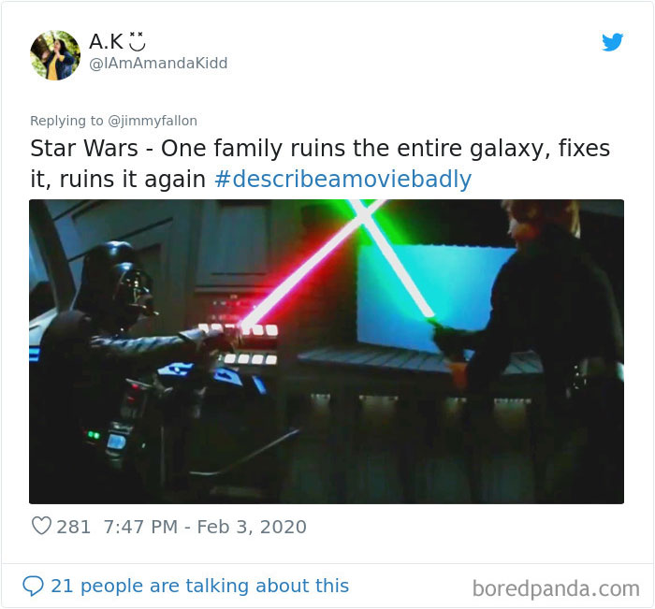
Task: Open the lightsaber duel image
Action: 327,352
